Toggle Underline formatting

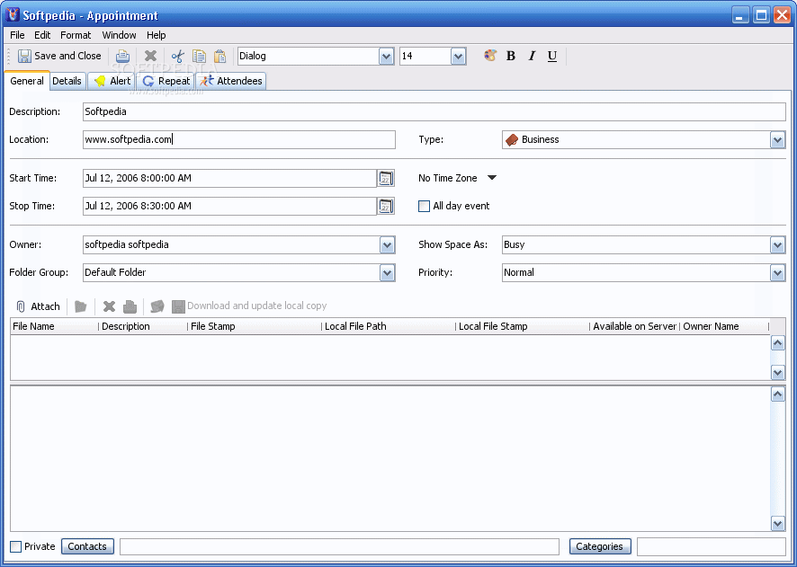[x=552, y=56]
